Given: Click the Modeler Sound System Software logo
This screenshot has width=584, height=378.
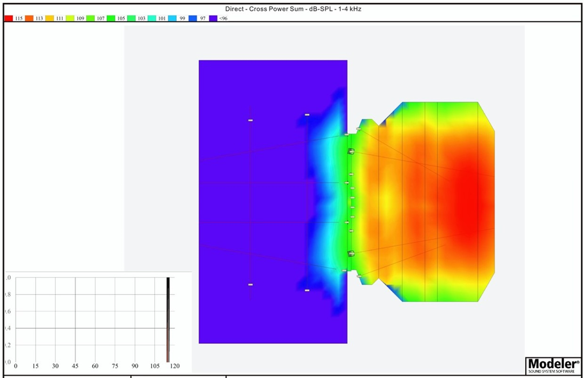Looking at the screenshot, I should click(x=552, y=365).
